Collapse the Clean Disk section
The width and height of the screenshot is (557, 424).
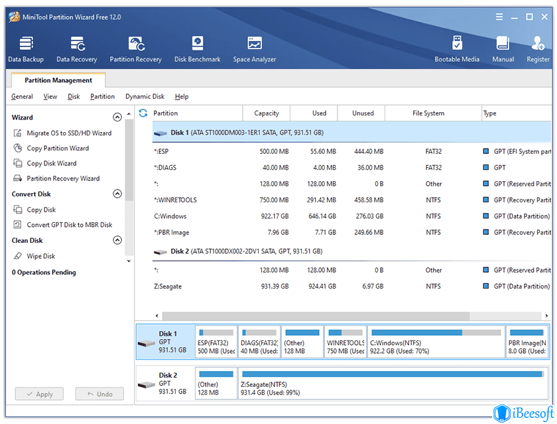coord(117,240)
